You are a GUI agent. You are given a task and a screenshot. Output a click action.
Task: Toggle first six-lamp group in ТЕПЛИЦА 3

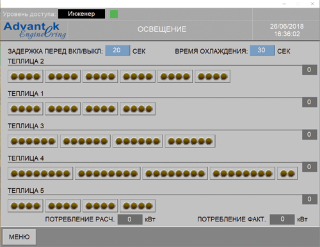point(33,141)
